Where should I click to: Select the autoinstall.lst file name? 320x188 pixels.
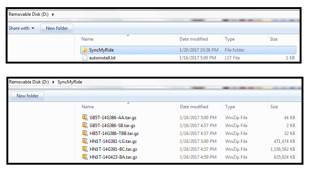click(x=102, y=58)
